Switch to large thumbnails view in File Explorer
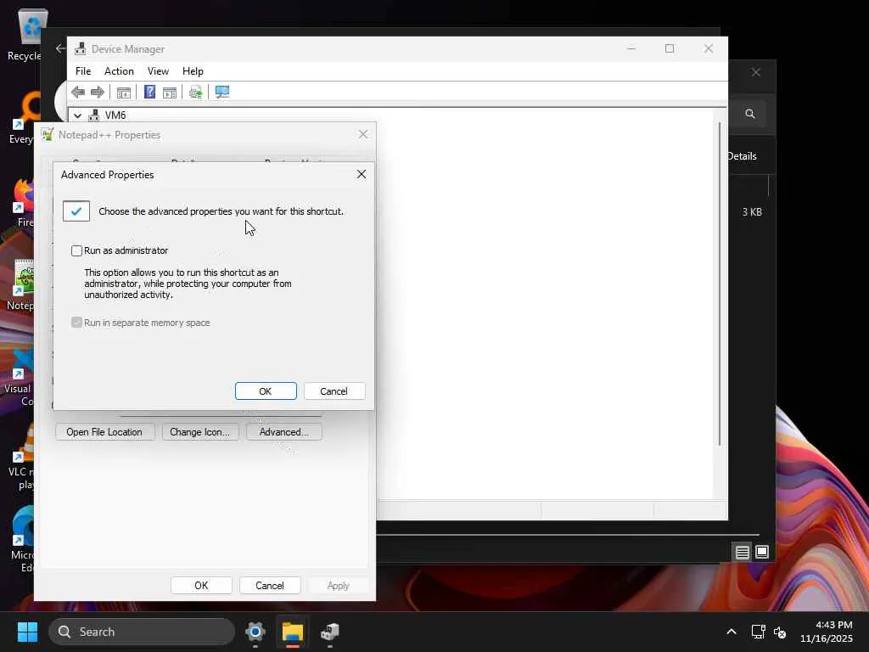 pyautogui.click(x=762, y=552)
